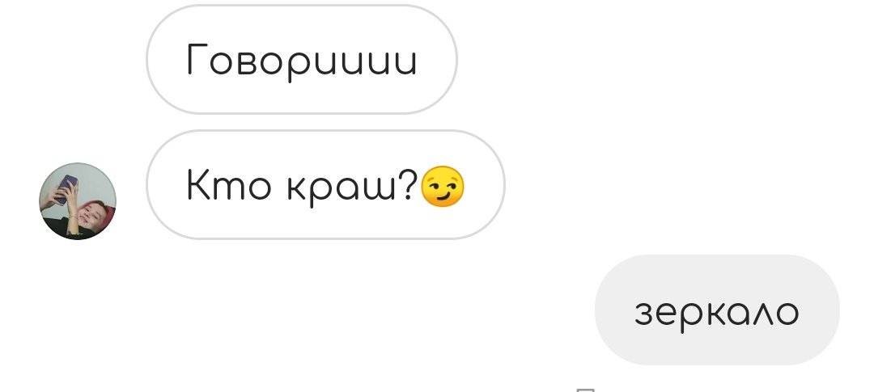Viewport: 874px width, 392px height.
Task: Tap the smirking face emoji
Action: (442, 186)
